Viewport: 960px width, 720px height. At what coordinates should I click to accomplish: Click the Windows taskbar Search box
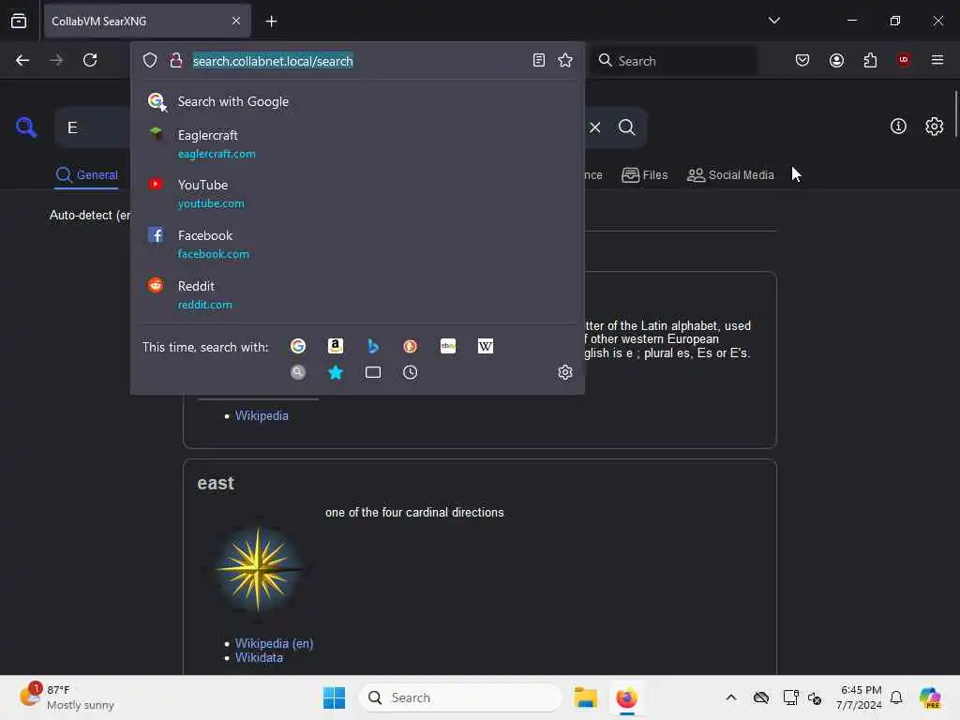click(459, 697)
